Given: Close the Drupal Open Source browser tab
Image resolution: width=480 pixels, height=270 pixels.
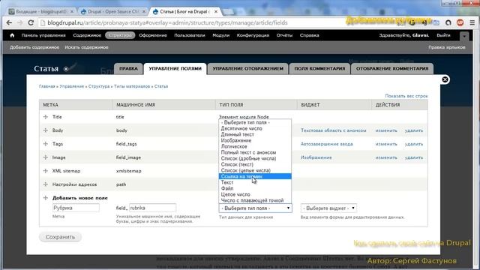Looking at the screenshot, I should click(144, 11).
